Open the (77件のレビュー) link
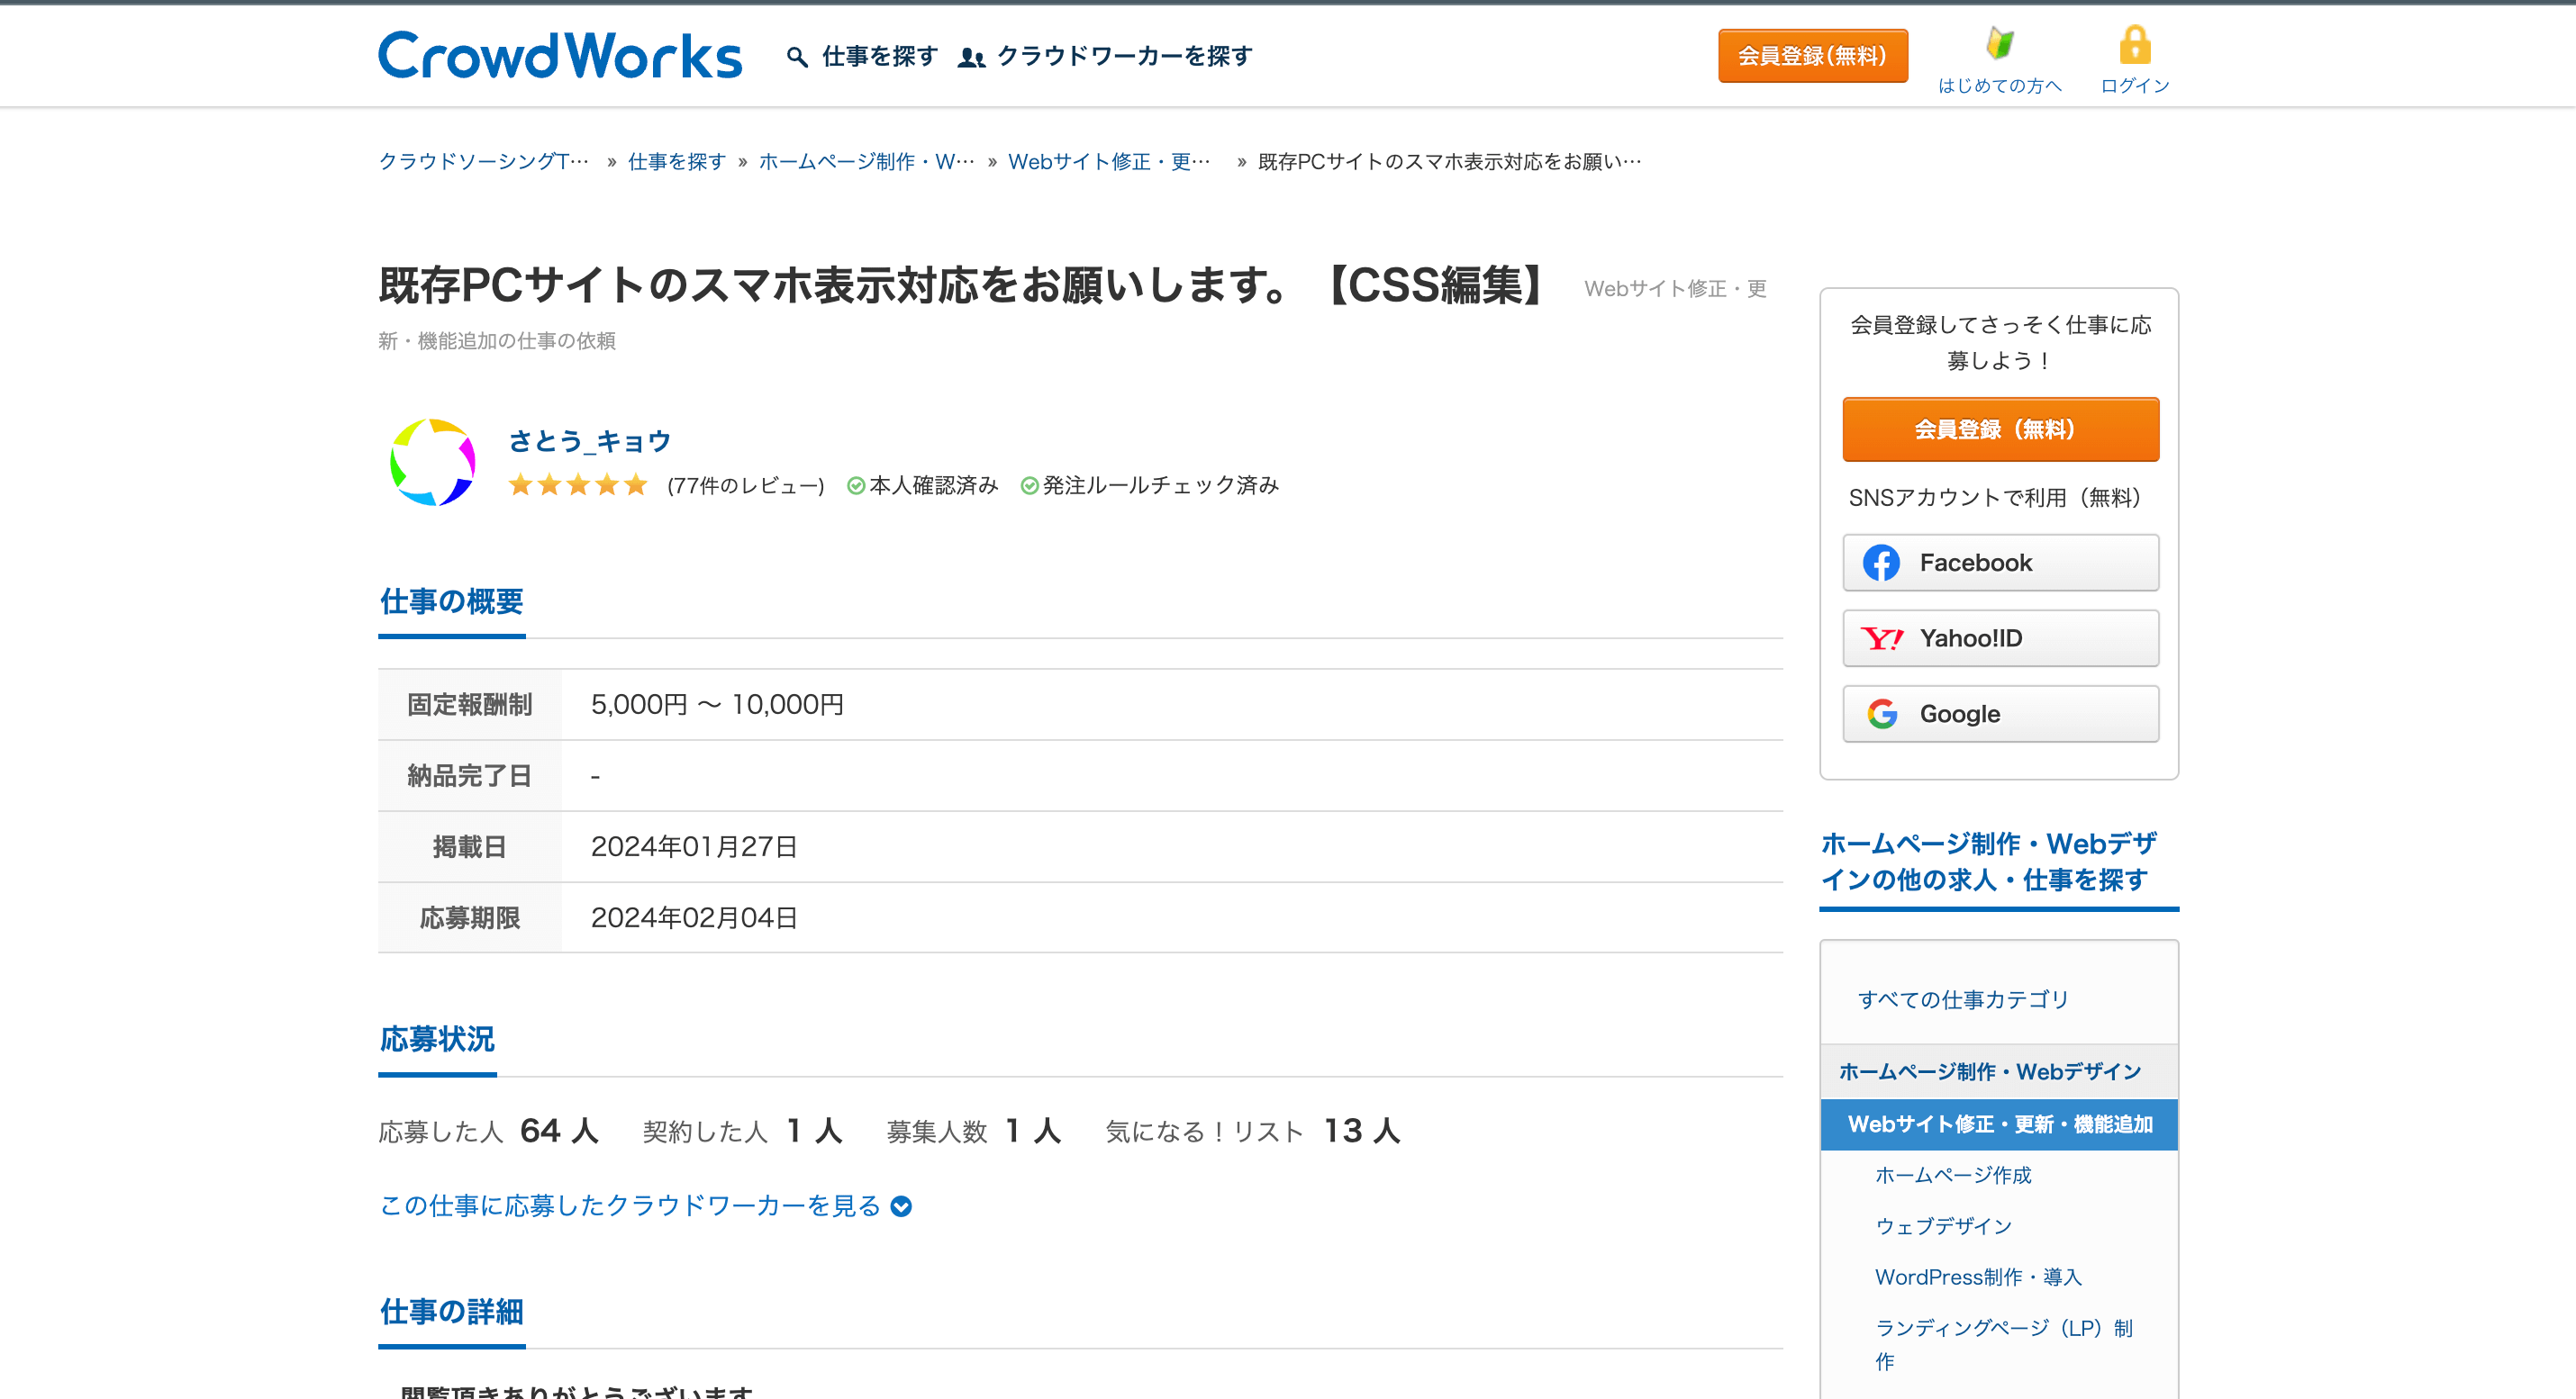Viewport: 2576px width, 1399px height. coord(746,485)
